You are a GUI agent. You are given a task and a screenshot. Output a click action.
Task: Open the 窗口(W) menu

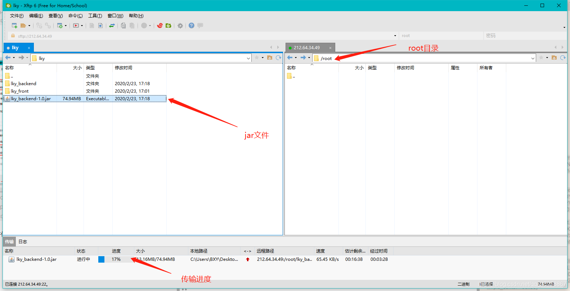[x=115, y=16]
